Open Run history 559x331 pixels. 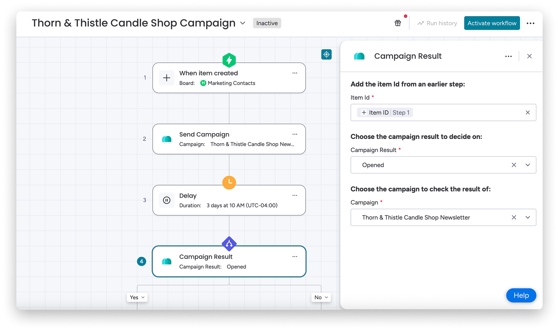coord(437,23)
